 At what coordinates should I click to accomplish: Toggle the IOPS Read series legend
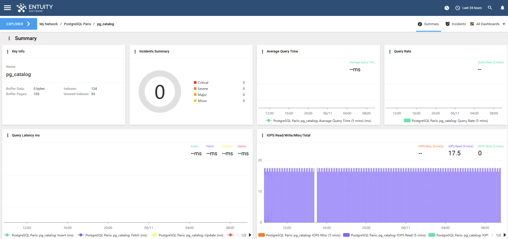click(x=385, y=235)
